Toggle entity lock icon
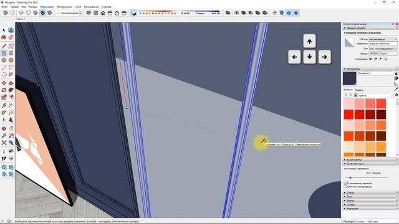The width and height of the screenshot is (399, 224). pos(375,59)
